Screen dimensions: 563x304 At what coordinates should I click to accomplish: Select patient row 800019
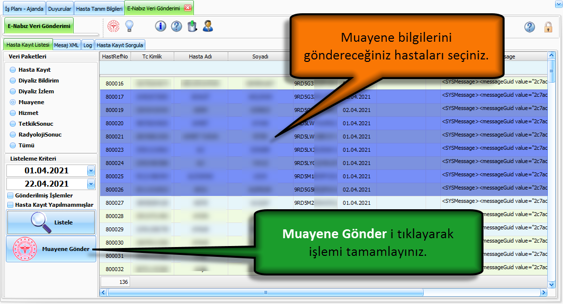tap(323, 110)
